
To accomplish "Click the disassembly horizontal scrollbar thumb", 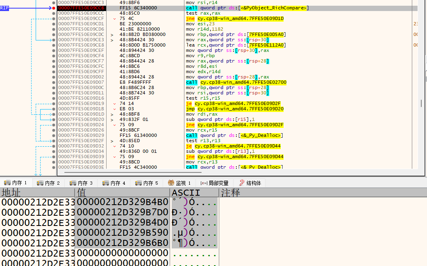I will tap(133, 172).
